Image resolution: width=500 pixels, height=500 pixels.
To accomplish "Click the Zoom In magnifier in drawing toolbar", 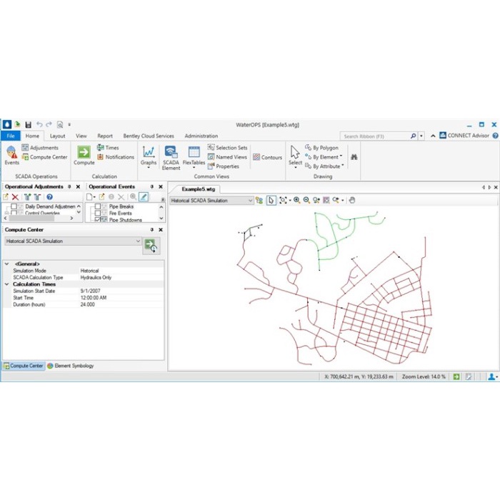I will coord(297,200).
